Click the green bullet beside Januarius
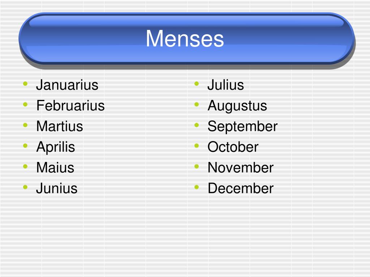This screenshot has width=370, height=277. [x=26, y=84]
